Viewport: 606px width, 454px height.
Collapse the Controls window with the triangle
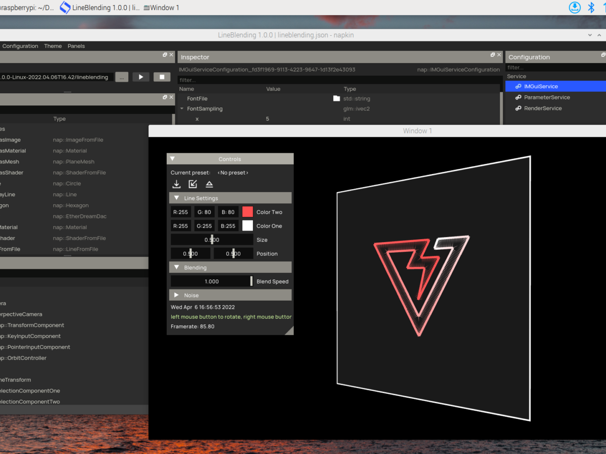[x=172, y=159]
